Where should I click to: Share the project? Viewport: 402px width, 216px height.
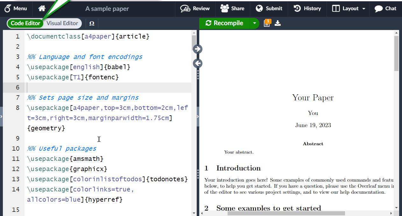[x=233, y=9]
